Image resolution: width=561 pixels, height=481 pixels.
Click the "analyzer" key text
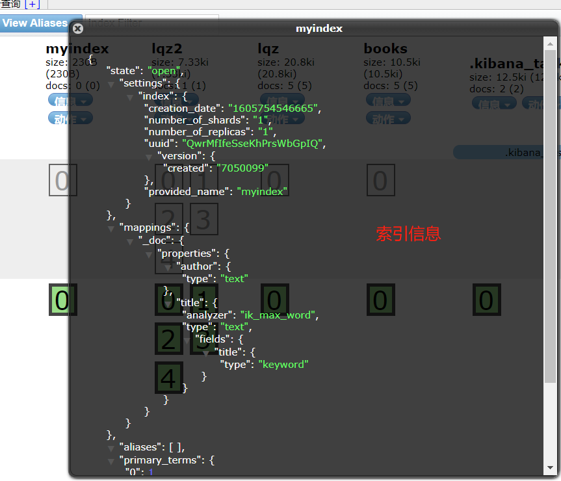pyautogui.click(x=207, y=315)
